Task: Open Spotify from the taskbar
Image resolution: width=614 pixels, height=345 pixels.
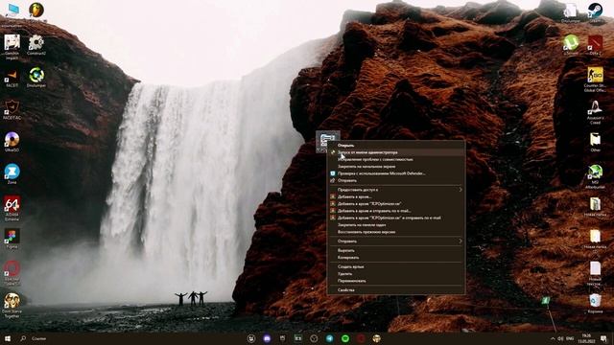Action: pos(345,338)
